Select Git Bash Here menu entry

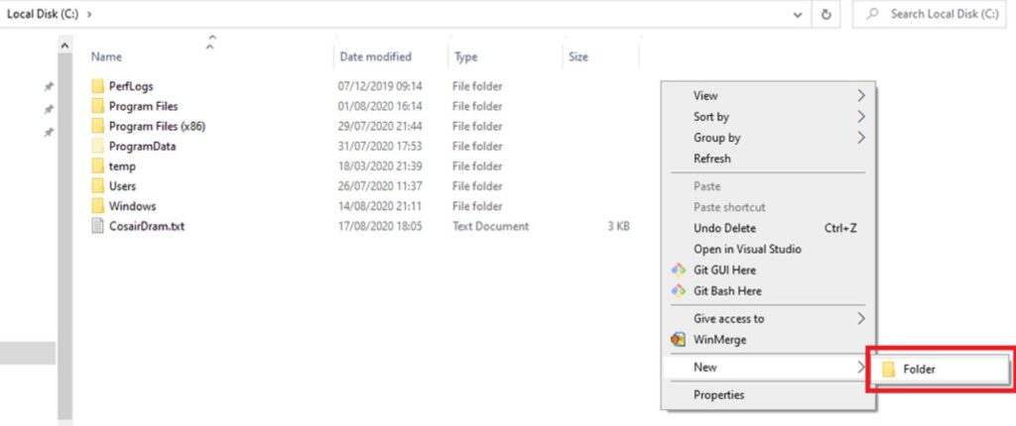pos(769,290)
